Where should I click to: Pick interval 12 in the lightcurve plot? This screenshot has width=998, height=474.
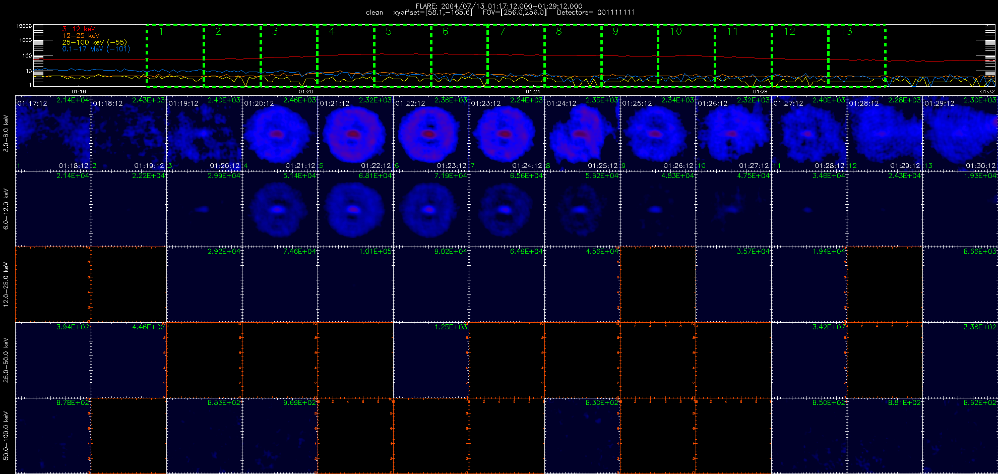pyautogui.click(x=800, y=55)
